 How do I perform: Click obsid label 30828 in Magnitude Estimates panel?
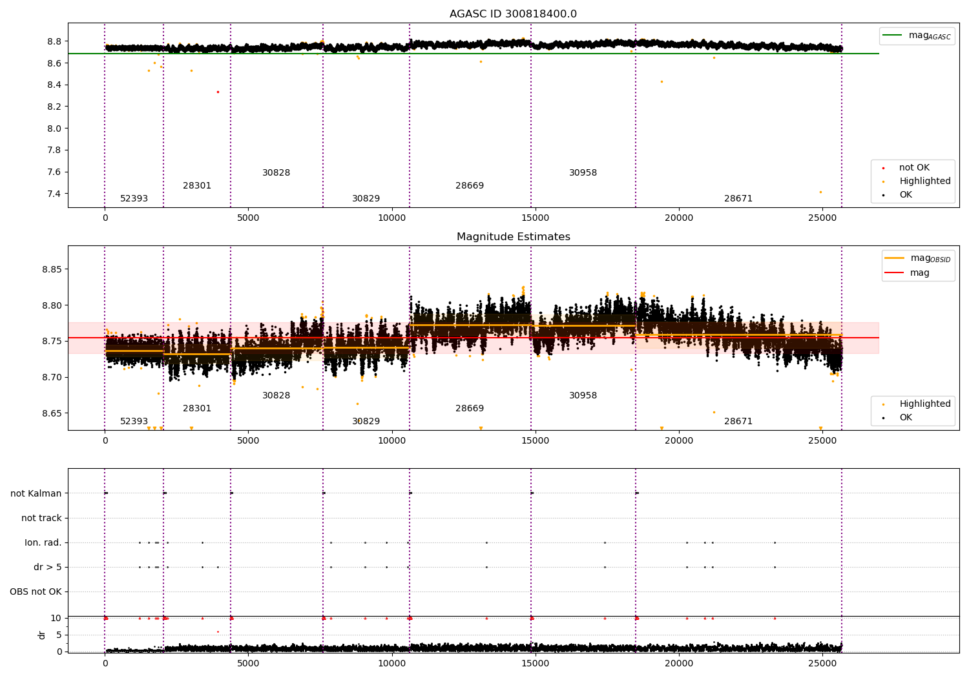[276, 396]
